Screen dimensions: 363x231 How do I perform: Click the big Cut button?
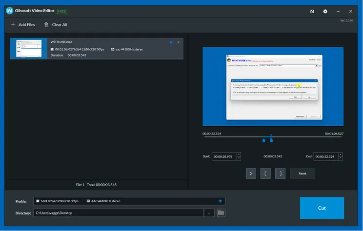coord(322,208)
